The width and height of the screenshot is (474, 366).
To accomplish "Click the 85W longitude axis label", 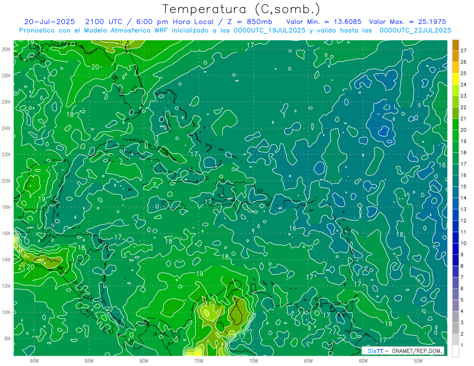I will (x=89, y=361).
